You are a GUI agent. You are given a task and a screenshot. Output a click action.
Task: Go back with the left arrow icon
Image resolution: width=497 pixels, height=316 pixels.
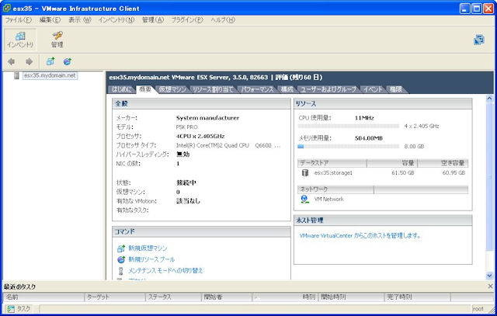(12, 61)
